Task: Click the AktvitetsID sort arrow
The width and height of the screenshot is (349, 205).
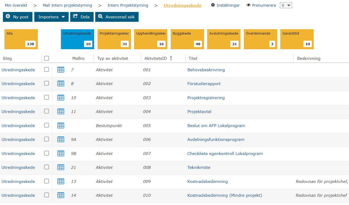Action: point(171,58)
